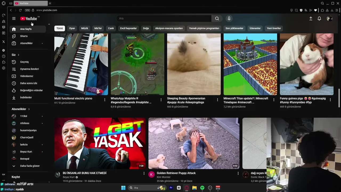Image resolution: width=341 pixels, height=192 pixels.
Task: Open the CharmQuell channel subscription
Action: 28,138
